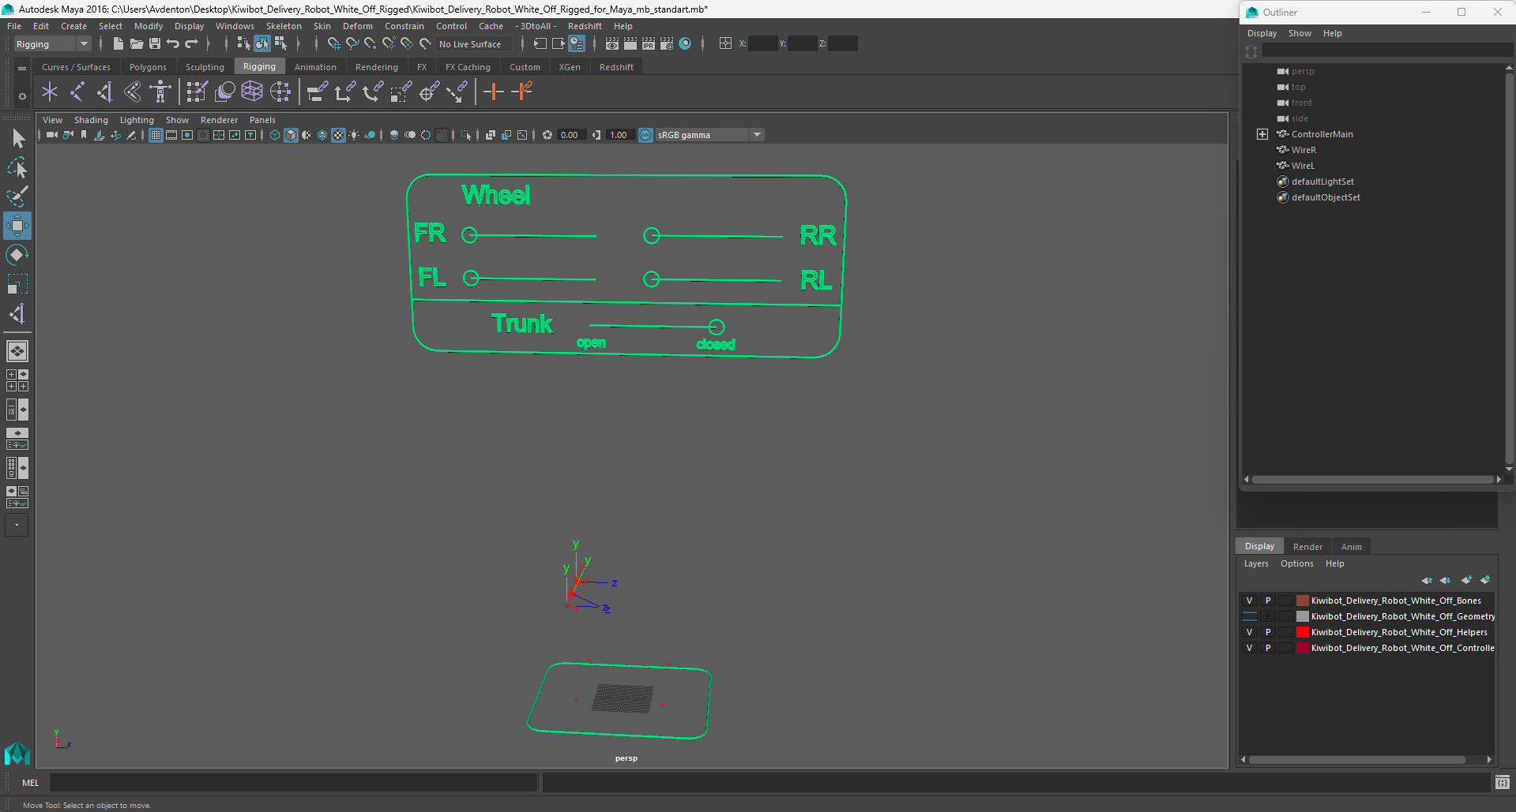1516x812 pixels.
Task: Select the Create Joints shelf tool
Action: (x=77, y=92)
